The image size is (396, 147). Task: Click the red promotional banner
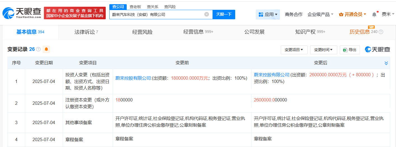(75, 13)
